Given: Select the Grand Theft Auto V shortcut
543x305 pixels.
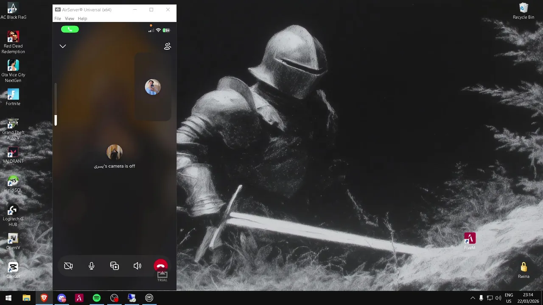Looking at the screenshot, I should coord(13,129).
